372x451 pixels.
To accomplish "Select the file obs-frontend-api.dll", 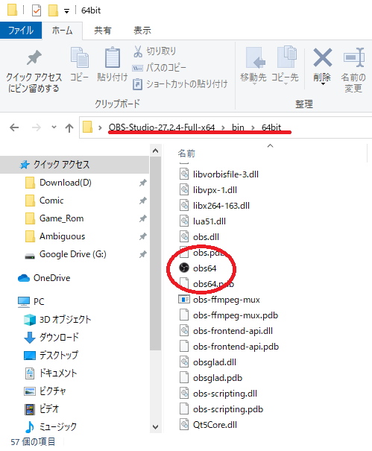I will coord(226,331).
